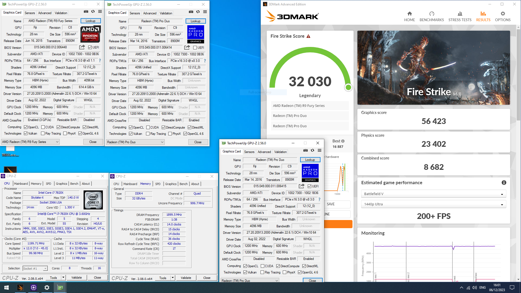Click bus interface question mark in front GPU-Z window
The height and width of the screenshot is (293, 521).
pos(319,199)
